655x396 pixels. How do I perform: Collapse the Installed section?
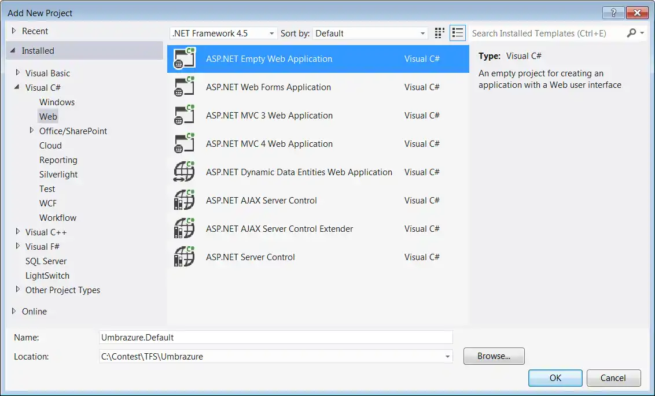pos(13,50)
